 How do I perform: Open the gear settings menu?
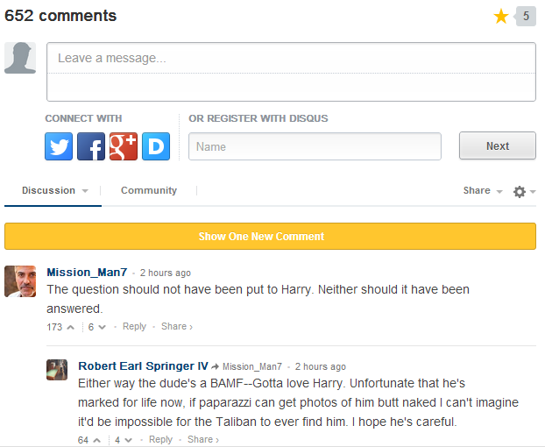click(x=524, y=192)
